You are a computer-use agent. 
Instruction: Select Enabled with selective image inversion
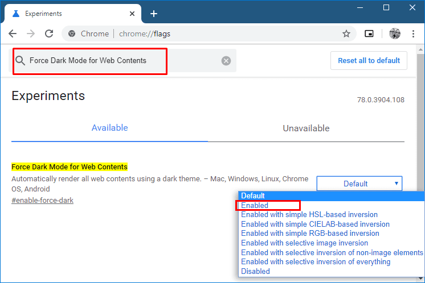[x=331, y=243]
